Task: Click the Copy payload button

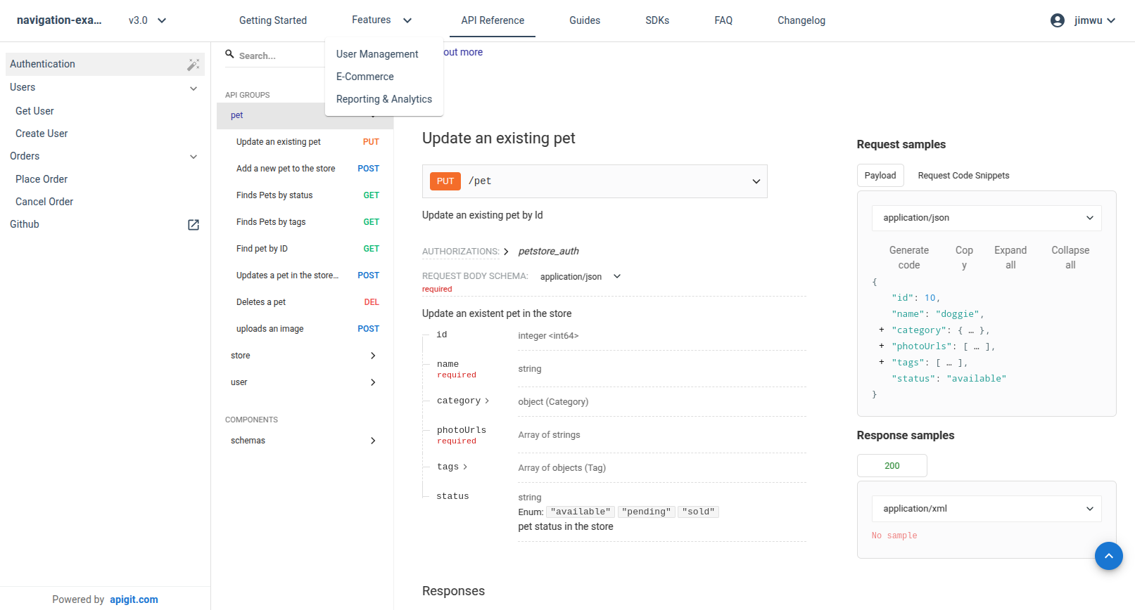Action: click(x=964, y=258)
